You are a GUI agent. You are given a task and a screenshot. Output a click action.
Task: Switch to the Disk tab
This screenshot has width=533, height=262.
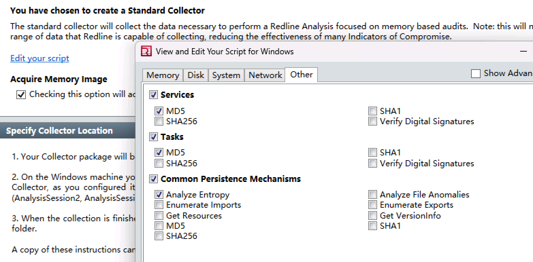click(x=196, y=75)
